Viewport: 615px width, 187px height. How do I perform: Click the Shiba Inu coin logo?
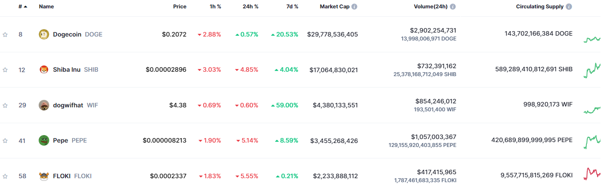tap(44, 70)
